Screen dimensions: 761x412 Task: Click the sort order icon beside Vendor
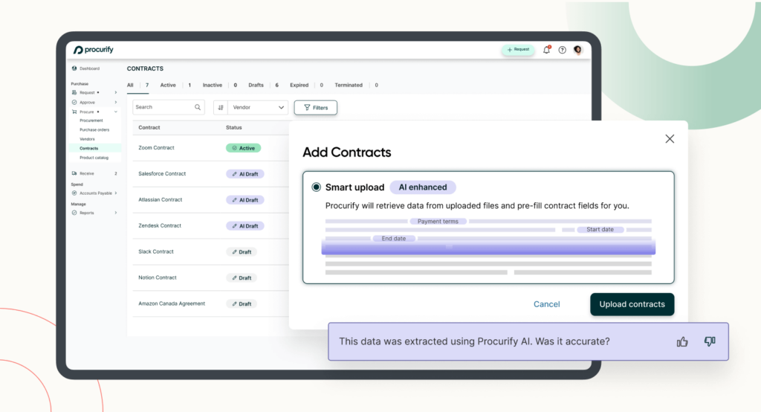[220, 107]
